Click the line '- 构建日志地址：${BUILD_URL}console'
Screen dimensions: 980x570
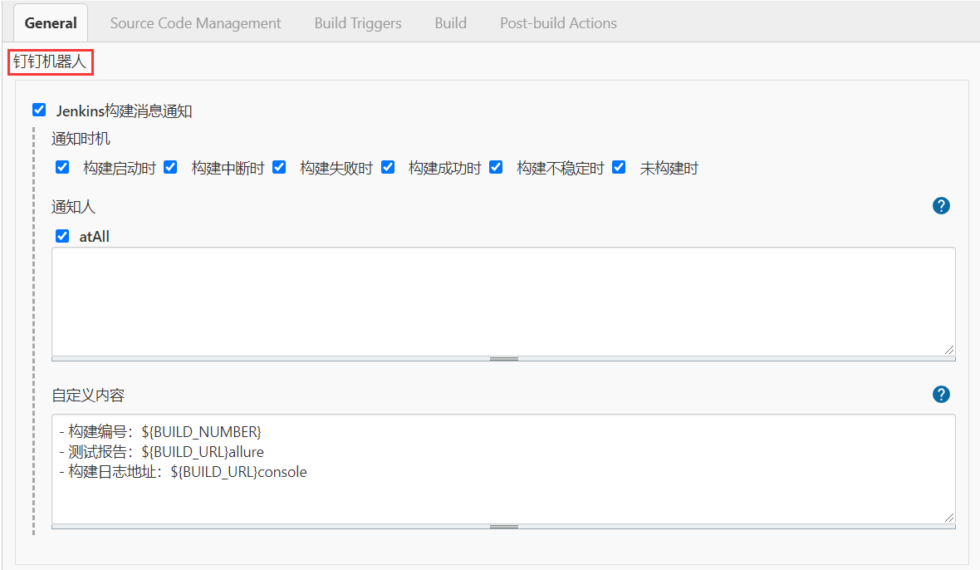pyautogui.click(x=183, y=472)
